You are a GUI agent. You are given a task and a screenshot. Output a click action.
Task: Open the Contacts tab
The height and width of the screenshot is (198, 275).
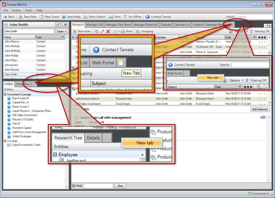coord(198,25)
